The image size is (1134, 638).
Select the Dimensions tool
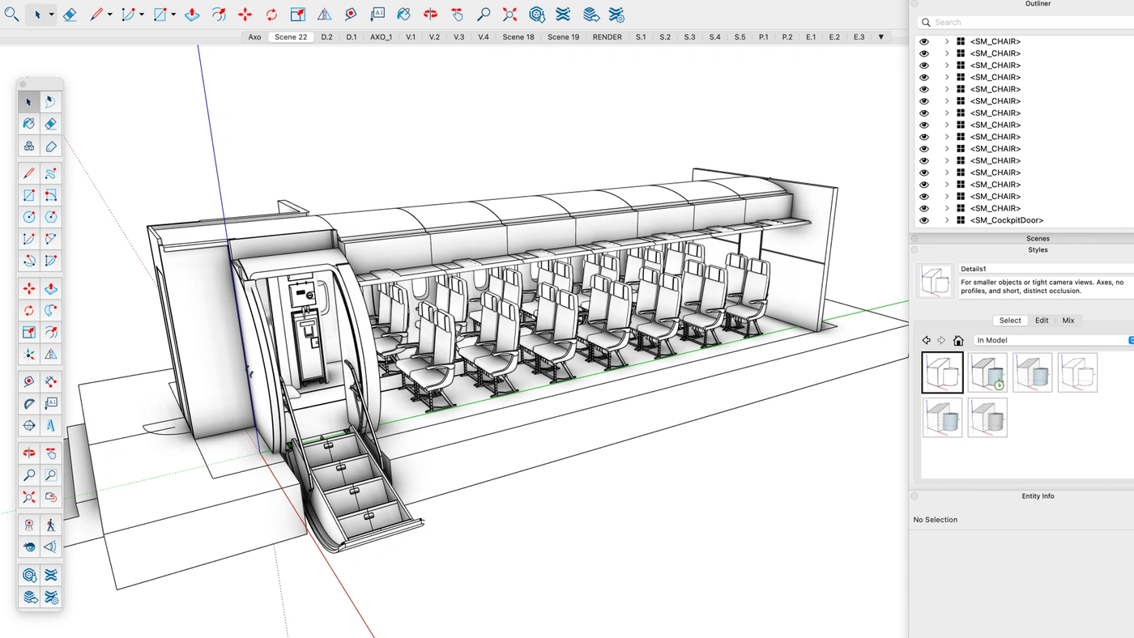click(50, 381)
